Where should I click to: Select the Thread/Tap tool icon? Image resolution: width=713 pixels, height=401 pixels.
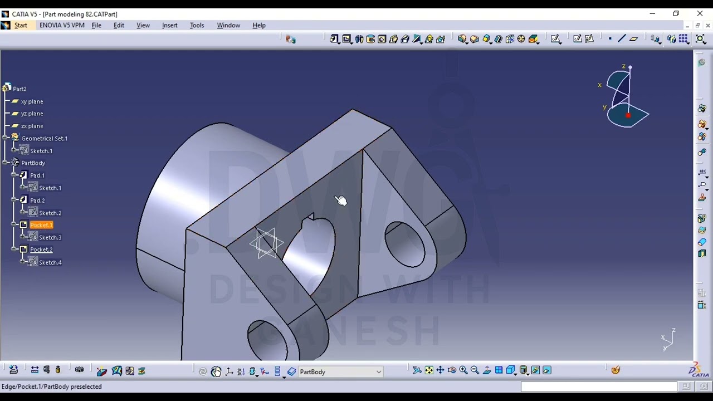(x=521, y=38)
